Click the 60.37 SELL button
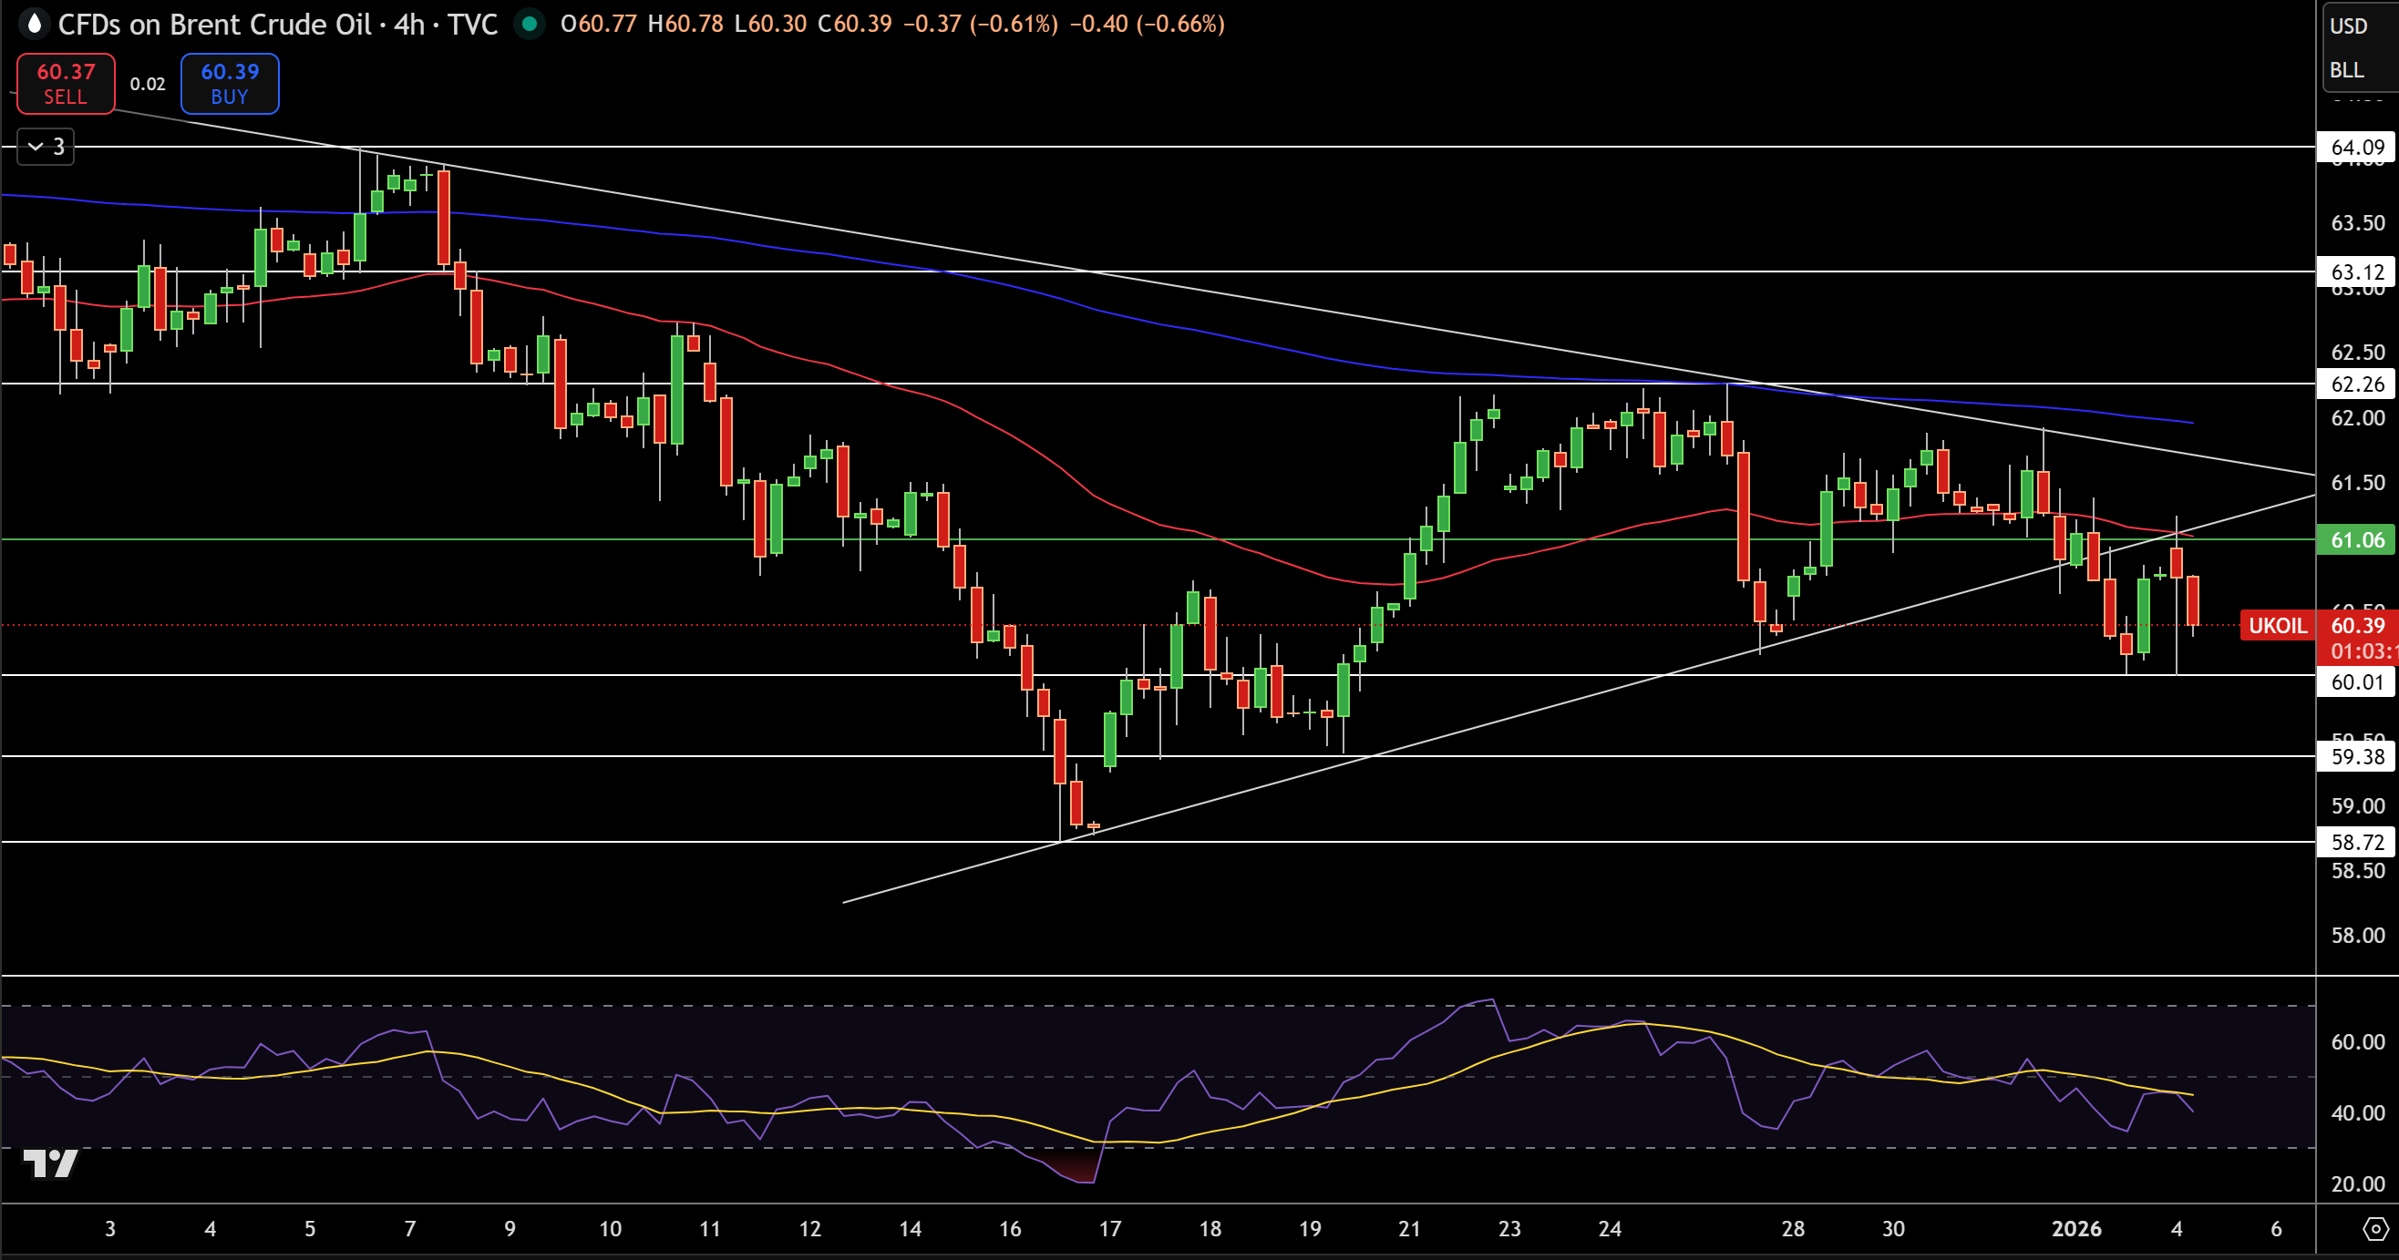 point(67,84)
